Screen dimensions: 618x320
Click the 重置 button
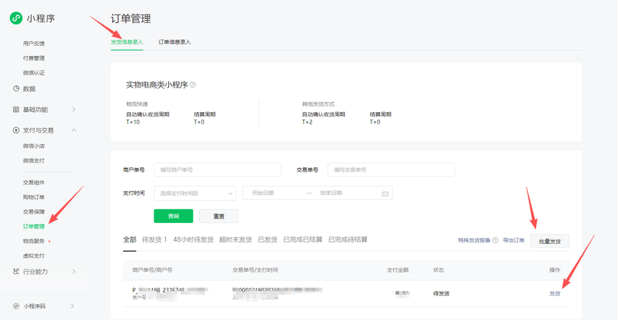click(218, 216)
